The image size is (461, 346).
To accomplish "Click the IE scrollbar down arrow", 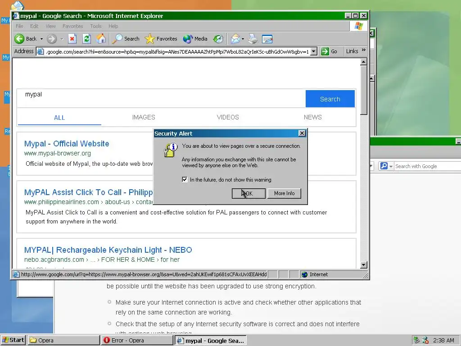I will tap(364, 265).
